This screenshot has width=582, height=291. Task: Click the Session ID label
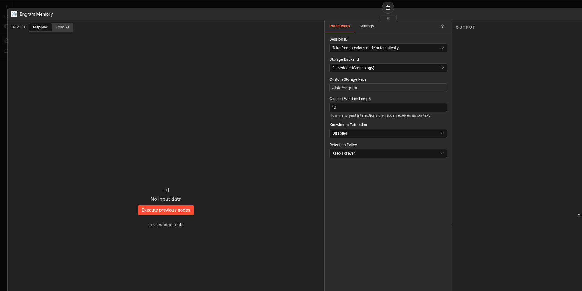point(339,39)
